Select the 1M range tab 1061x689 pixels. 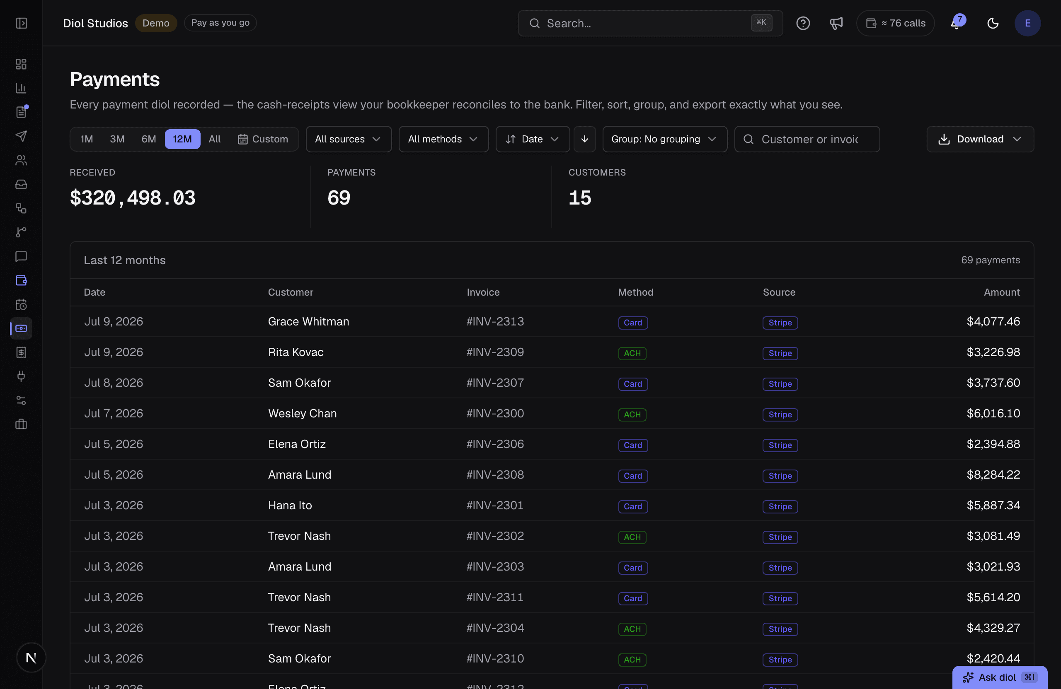pos(87,139)
